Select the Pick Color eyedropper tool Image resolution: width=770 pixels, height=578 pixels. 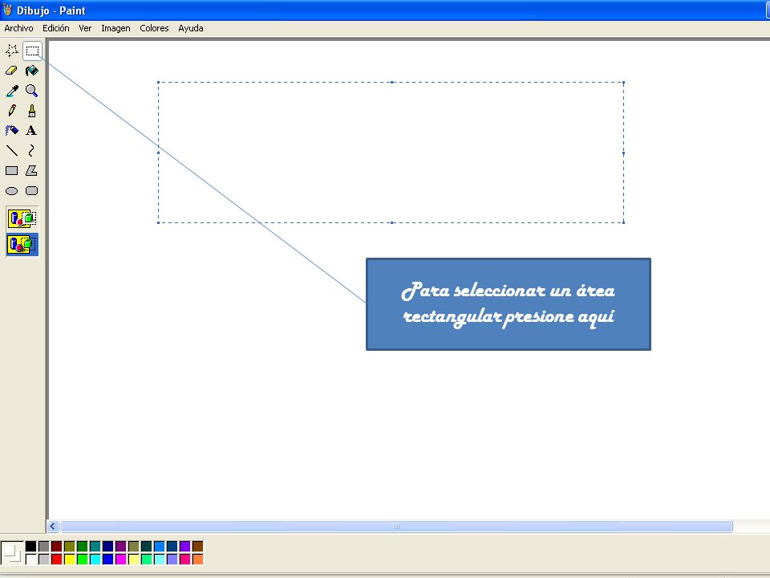12,91
